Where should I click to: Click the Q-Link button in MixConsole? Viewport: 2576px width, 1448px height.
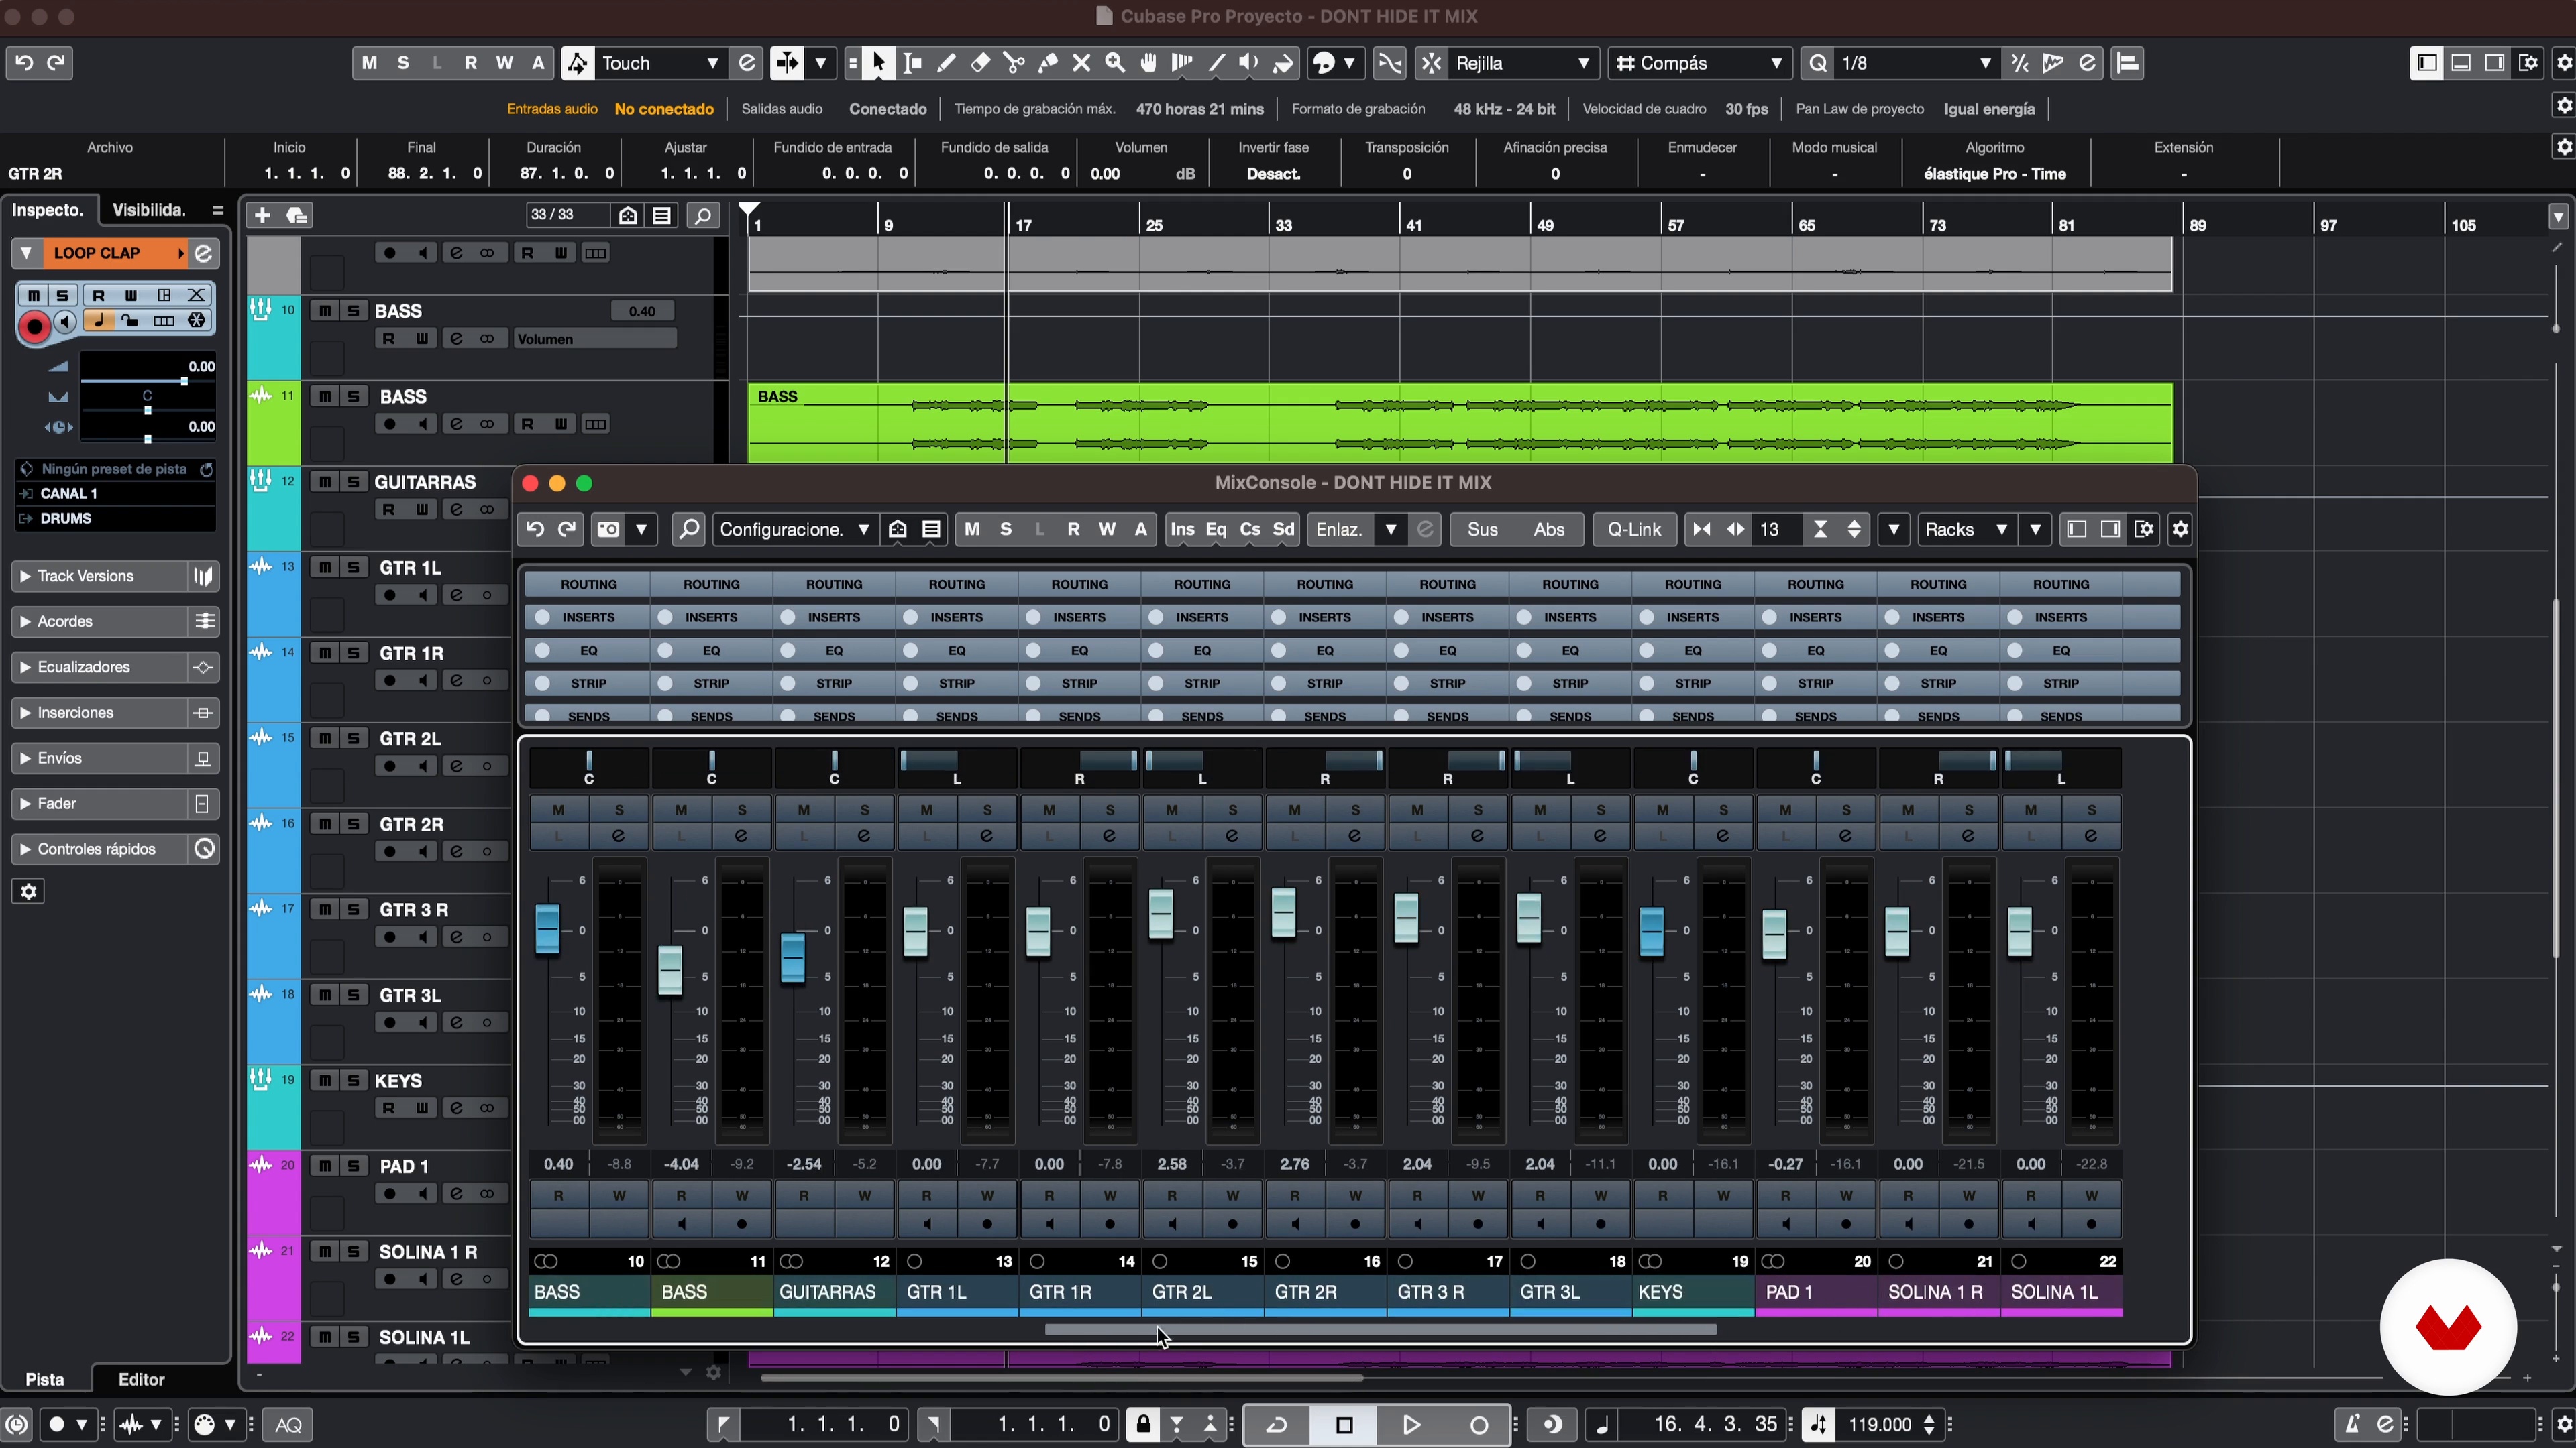pos(1634,530)
